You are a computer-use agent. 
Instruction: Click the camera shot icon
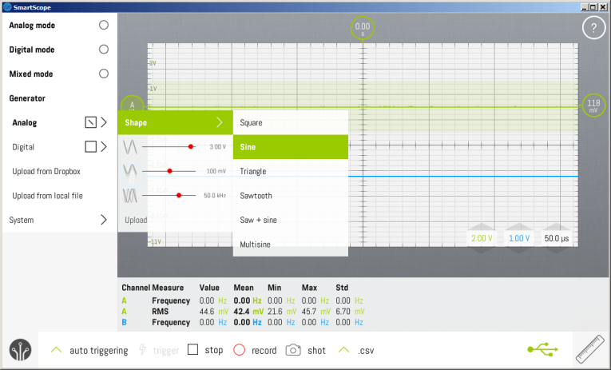[293, 350]
